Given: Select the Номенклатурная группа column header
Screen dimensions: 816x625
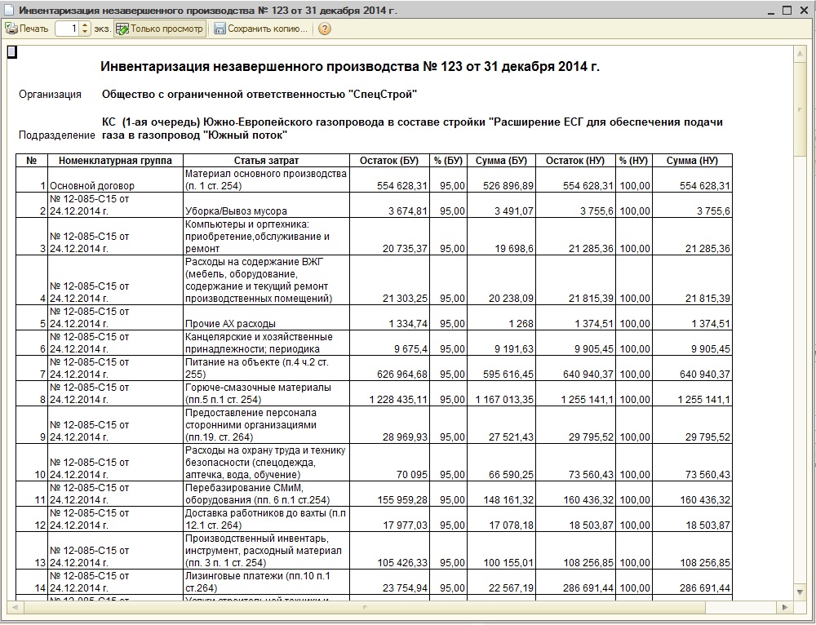Looking at the screenshot, I should coord(115,161).
